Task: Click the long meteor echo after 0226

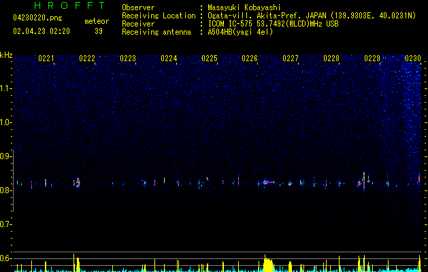Action: 268,182
